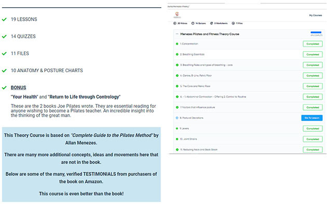
Task: Click the green checkmark beside BONUS
Action: coord(4,88)
